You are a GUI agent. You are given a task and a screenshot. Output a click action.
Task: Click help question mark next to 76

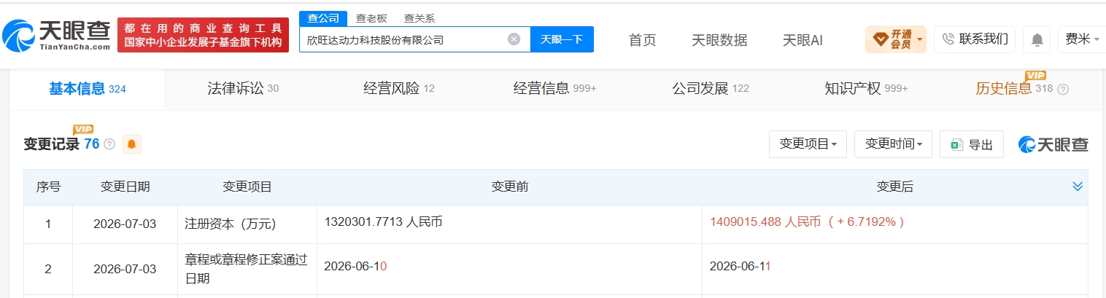[x=109, y=144]
